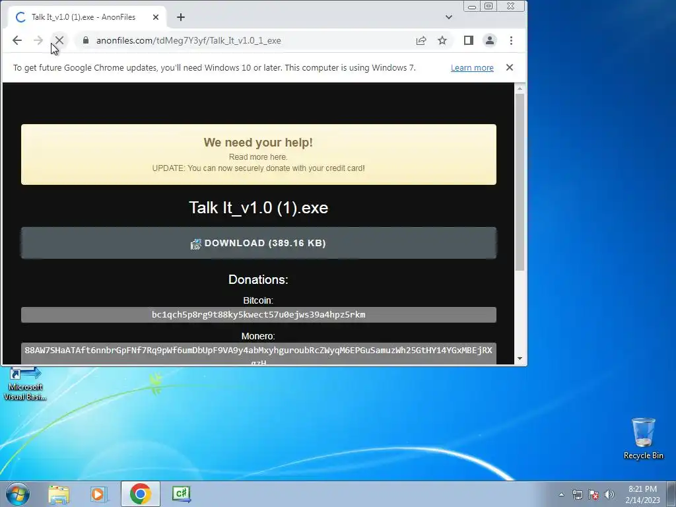The image size is (676, 507).
Task: Dismiss the Chrome update notification bar
Action: pyautogui.click(x=509, y=67)
